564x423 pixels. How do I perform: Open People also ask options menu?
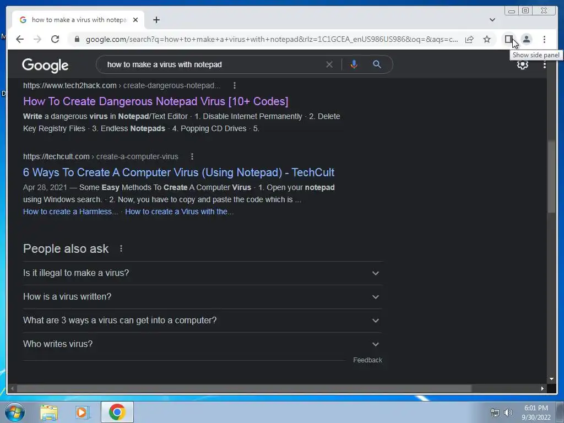(121, 248)
